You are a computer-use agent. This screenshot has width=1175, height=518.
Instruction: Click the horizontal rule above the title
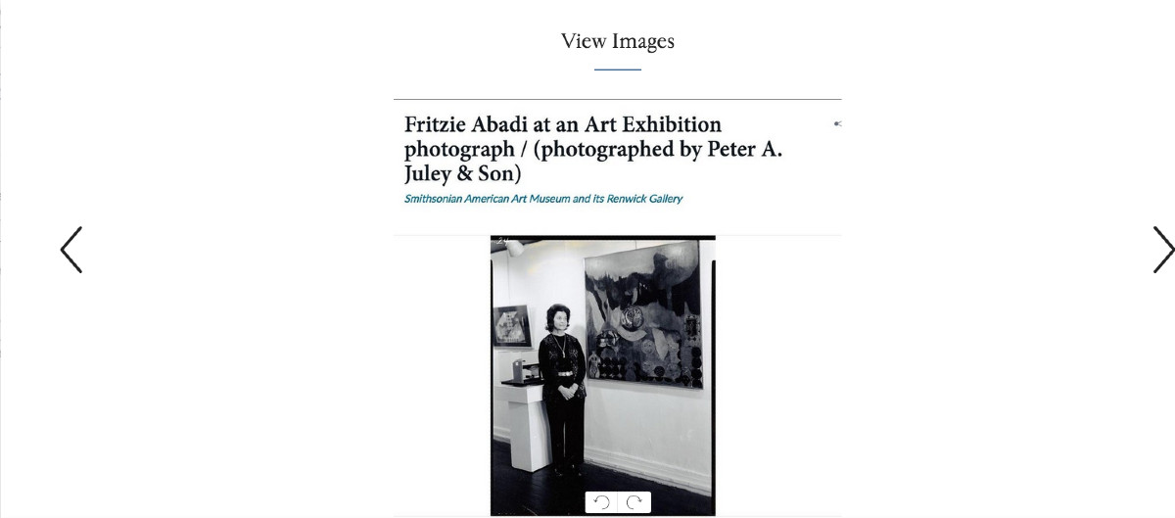[617, 99]
